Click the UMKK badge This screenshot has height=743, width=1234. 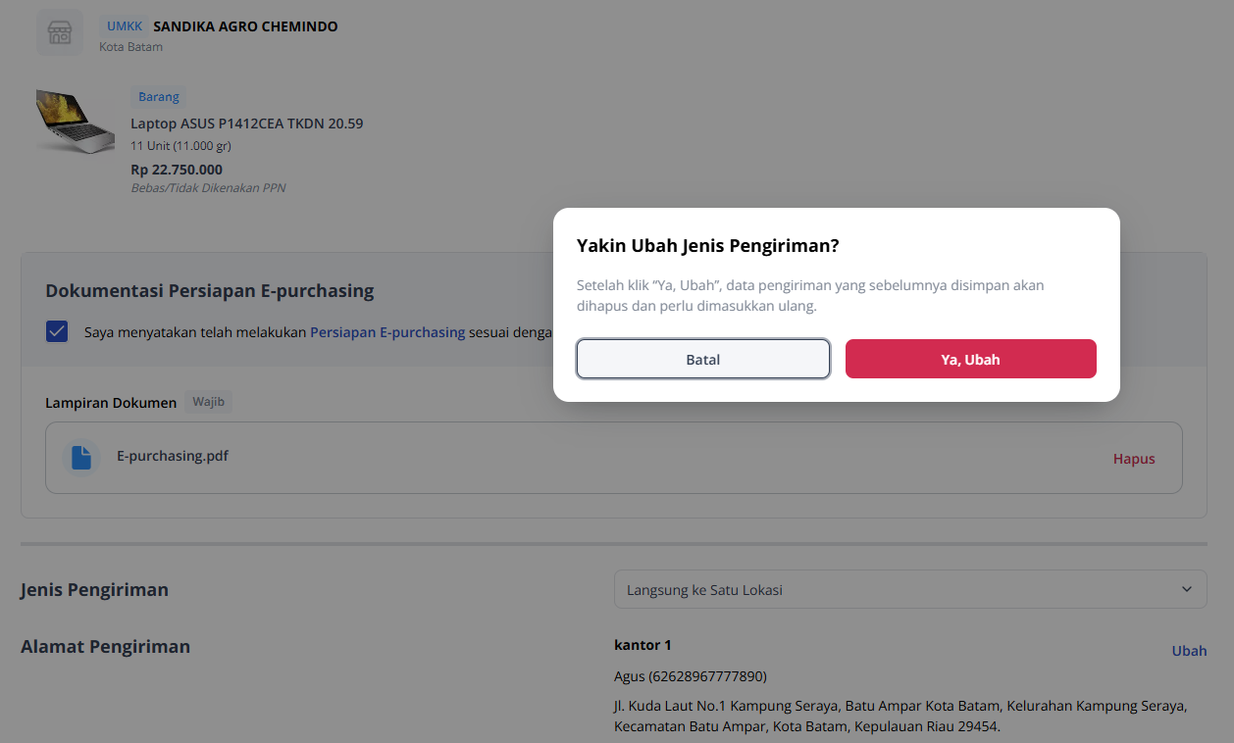point(125,26)
